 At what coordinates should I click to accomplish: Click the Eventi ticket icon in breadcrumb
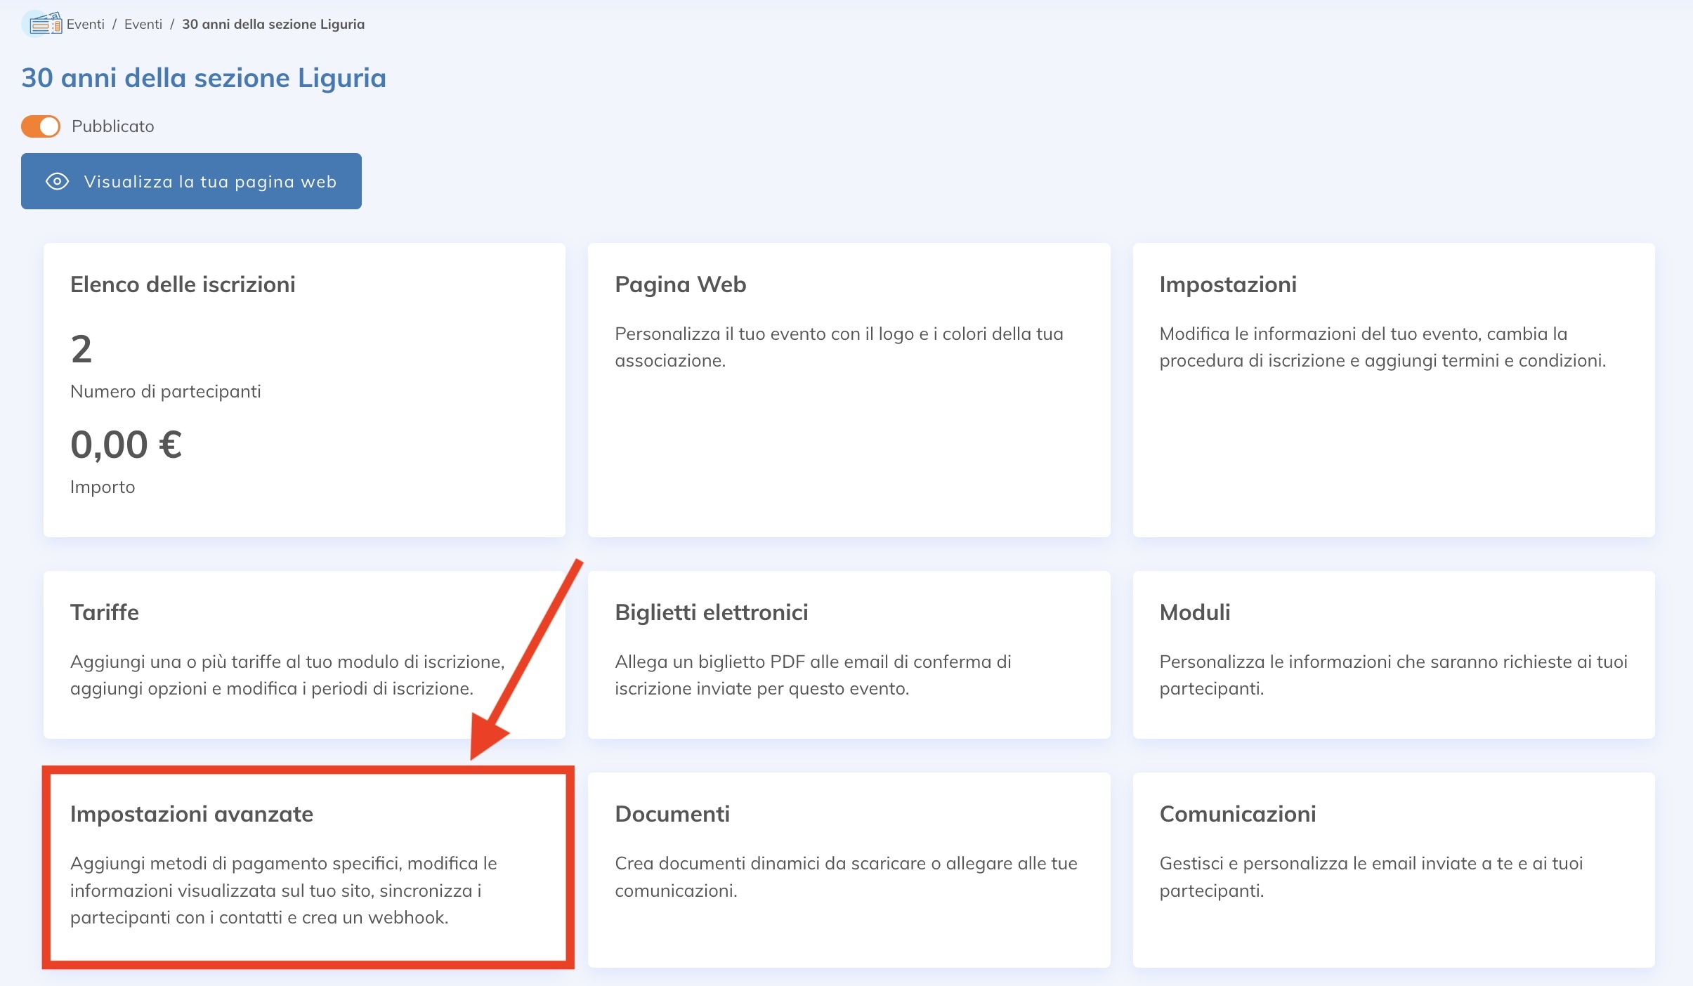coord(45,24)
